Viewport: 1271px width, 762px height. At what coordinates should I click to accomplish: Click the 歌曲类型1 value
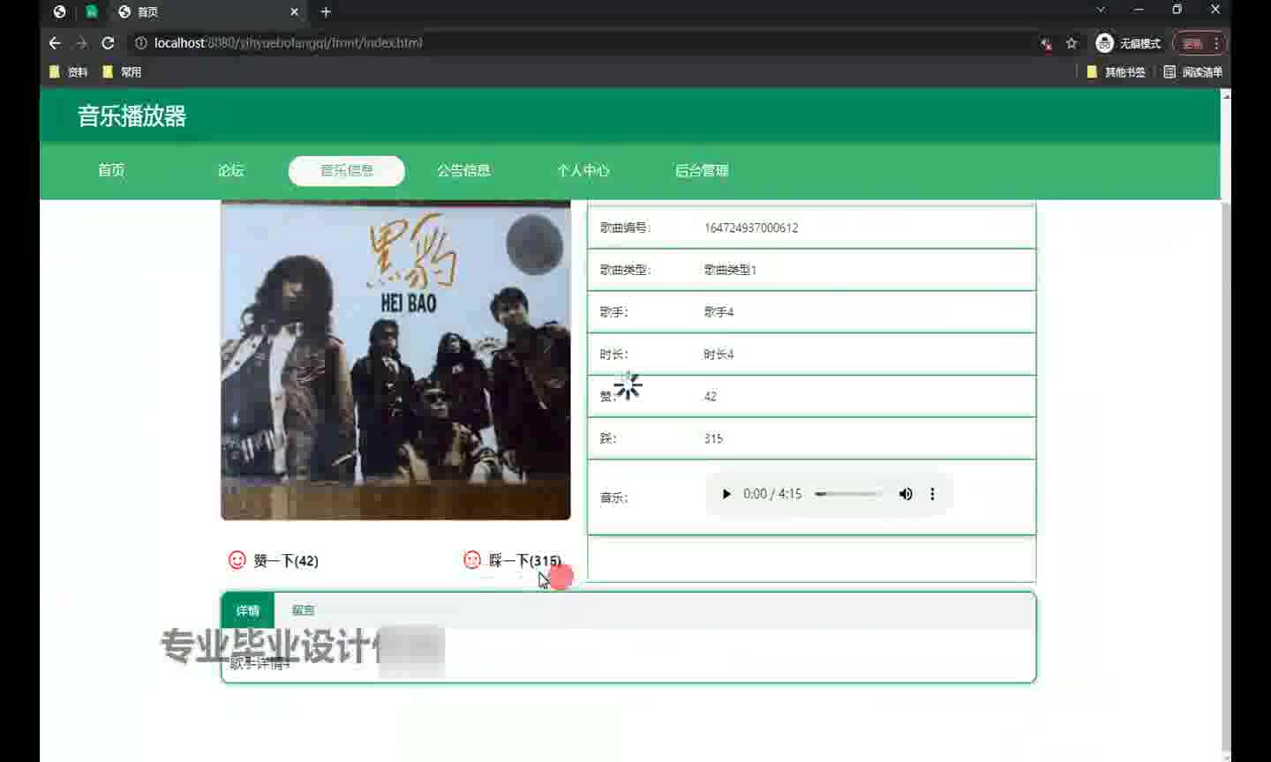730,270
